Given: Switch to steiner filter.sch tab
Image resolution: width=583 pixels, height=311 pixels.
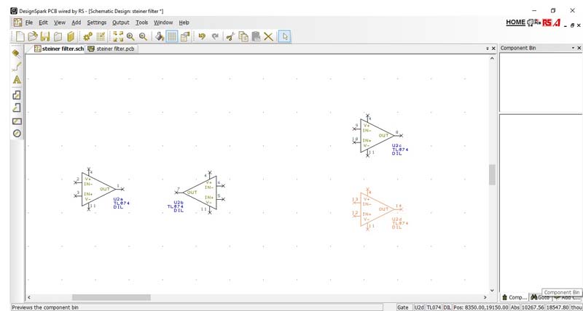Looking at the screenshot, I should point(59,49).
